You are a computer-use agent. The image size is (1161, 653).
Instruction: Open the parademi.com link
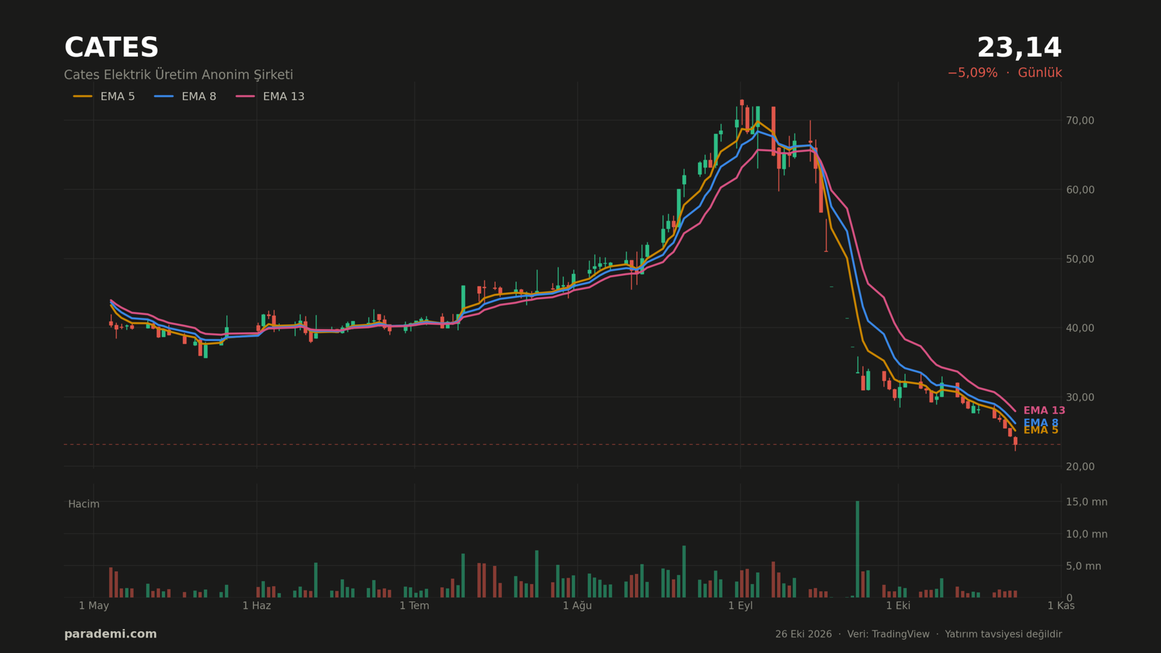[110, 634]
